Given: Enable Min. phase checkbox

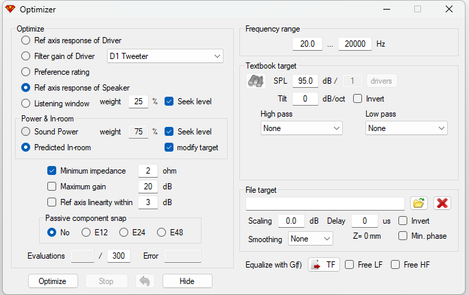Looking at the screenshot, I should (403, 236).
